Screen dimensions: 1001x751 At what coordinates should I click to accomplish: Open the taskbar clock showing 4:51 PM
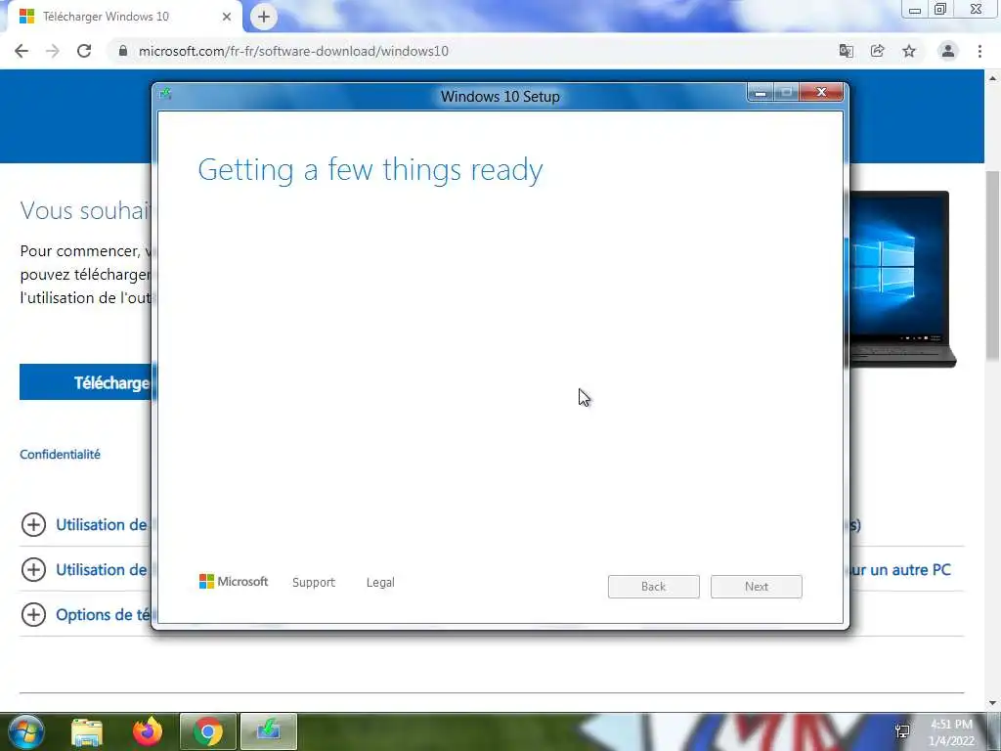click(x=951, y=732)
